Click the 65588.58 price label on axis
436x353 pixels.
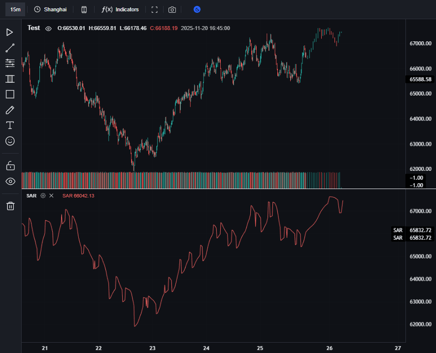[x=420, y=79]
